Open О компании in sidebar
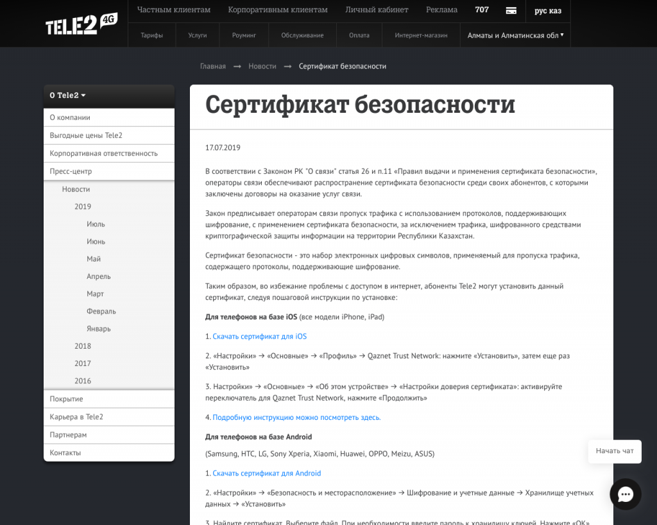657x525 pixels. 109,118
